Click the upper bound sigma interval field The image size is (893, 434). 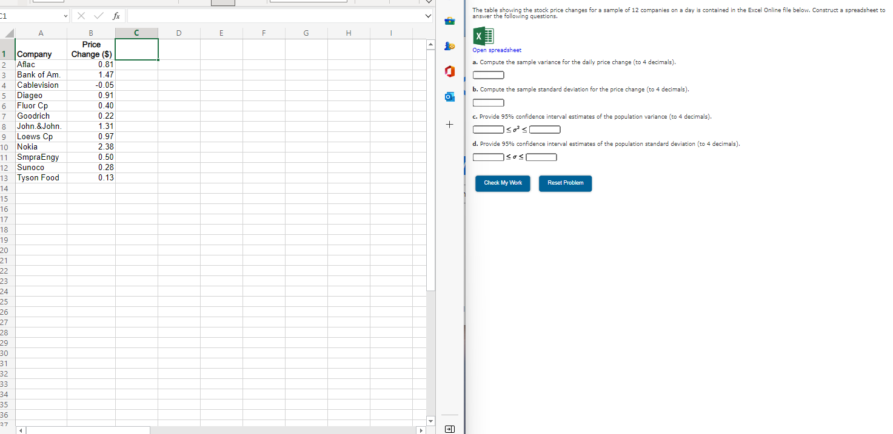click(541, 157)
